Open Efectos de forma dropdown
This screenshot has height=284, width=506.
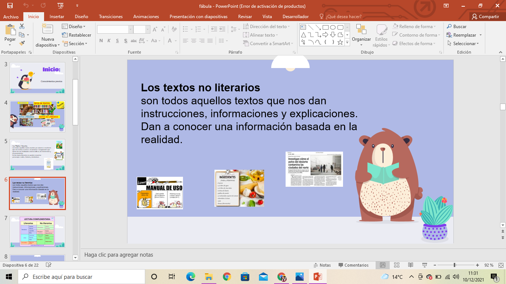tap(414, 43)
